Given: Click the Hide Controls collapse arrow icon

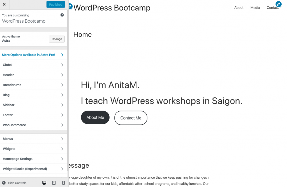Looking at the screenshot, I should click(4, 183).
